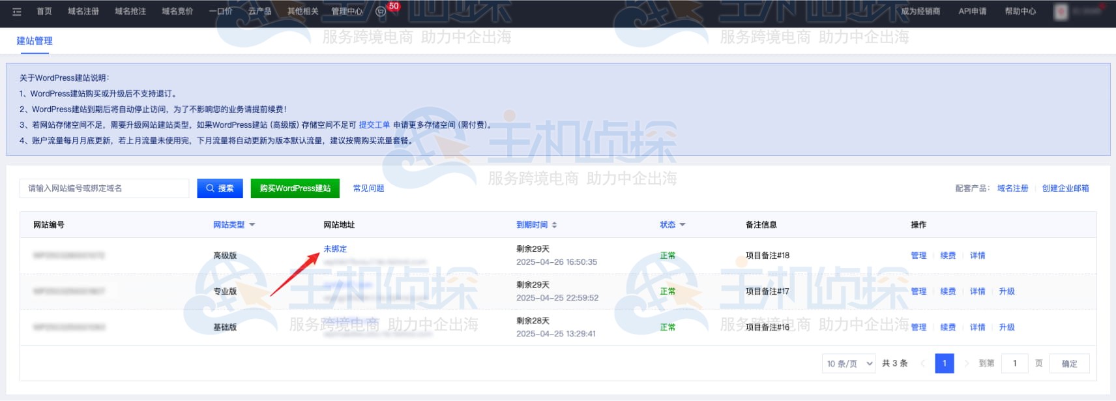Open the 创建企业邮箱 link

point(1065,188)
